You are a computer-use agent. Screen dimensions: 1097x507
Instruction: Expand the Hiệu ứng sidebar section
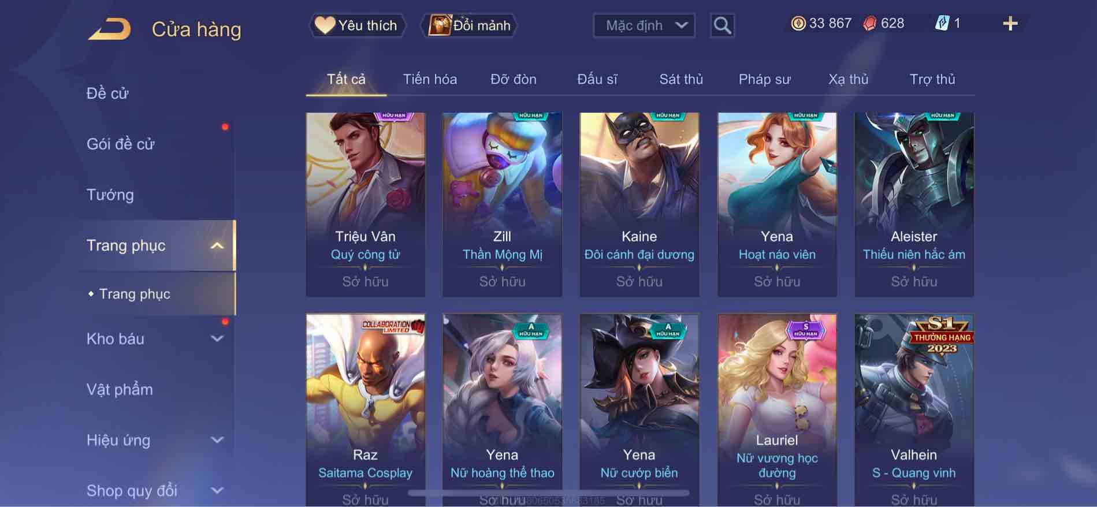(x=217, y=440)
